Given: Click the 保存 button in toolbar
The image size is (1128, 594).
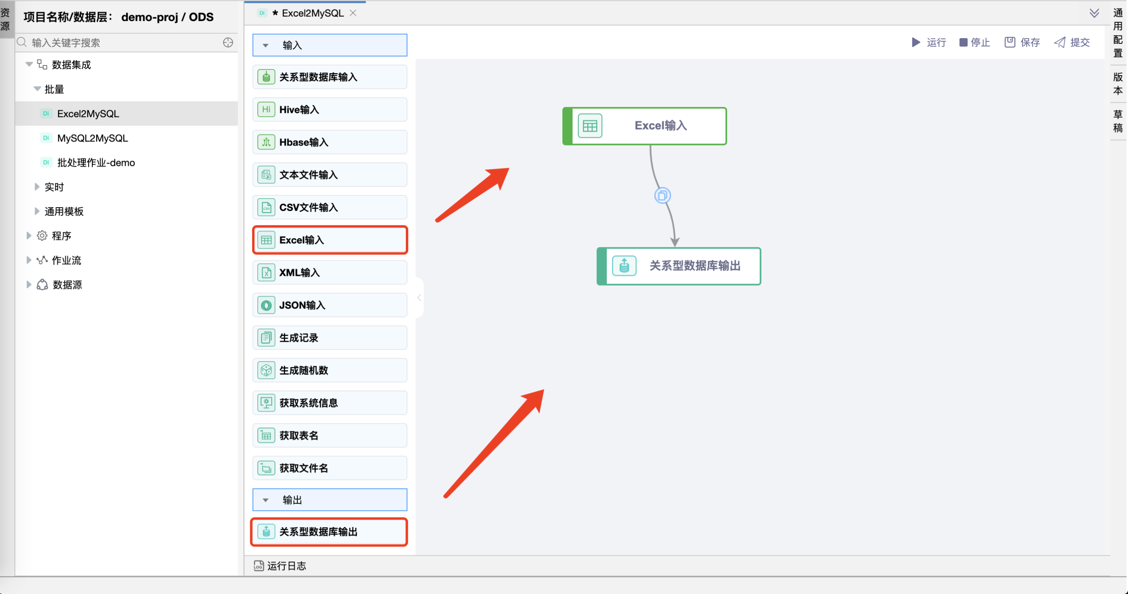Looking at the screenshot, I should coord(1023,43).
